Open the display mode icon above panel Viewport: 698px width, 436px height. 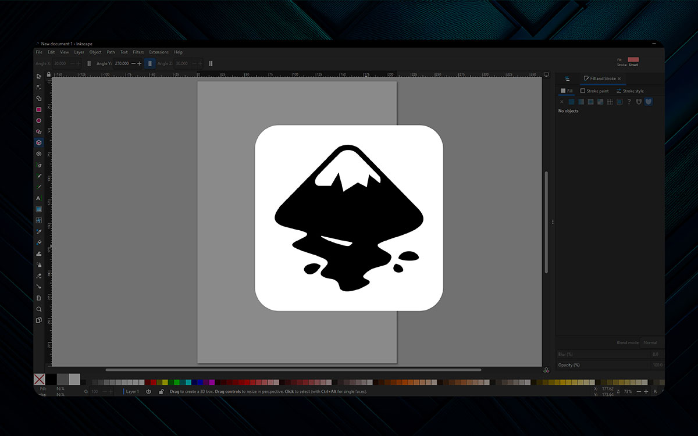pyautogui.click(x=546, y=74)
